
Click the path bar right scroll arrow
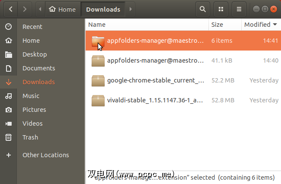(x=131, y=9)
